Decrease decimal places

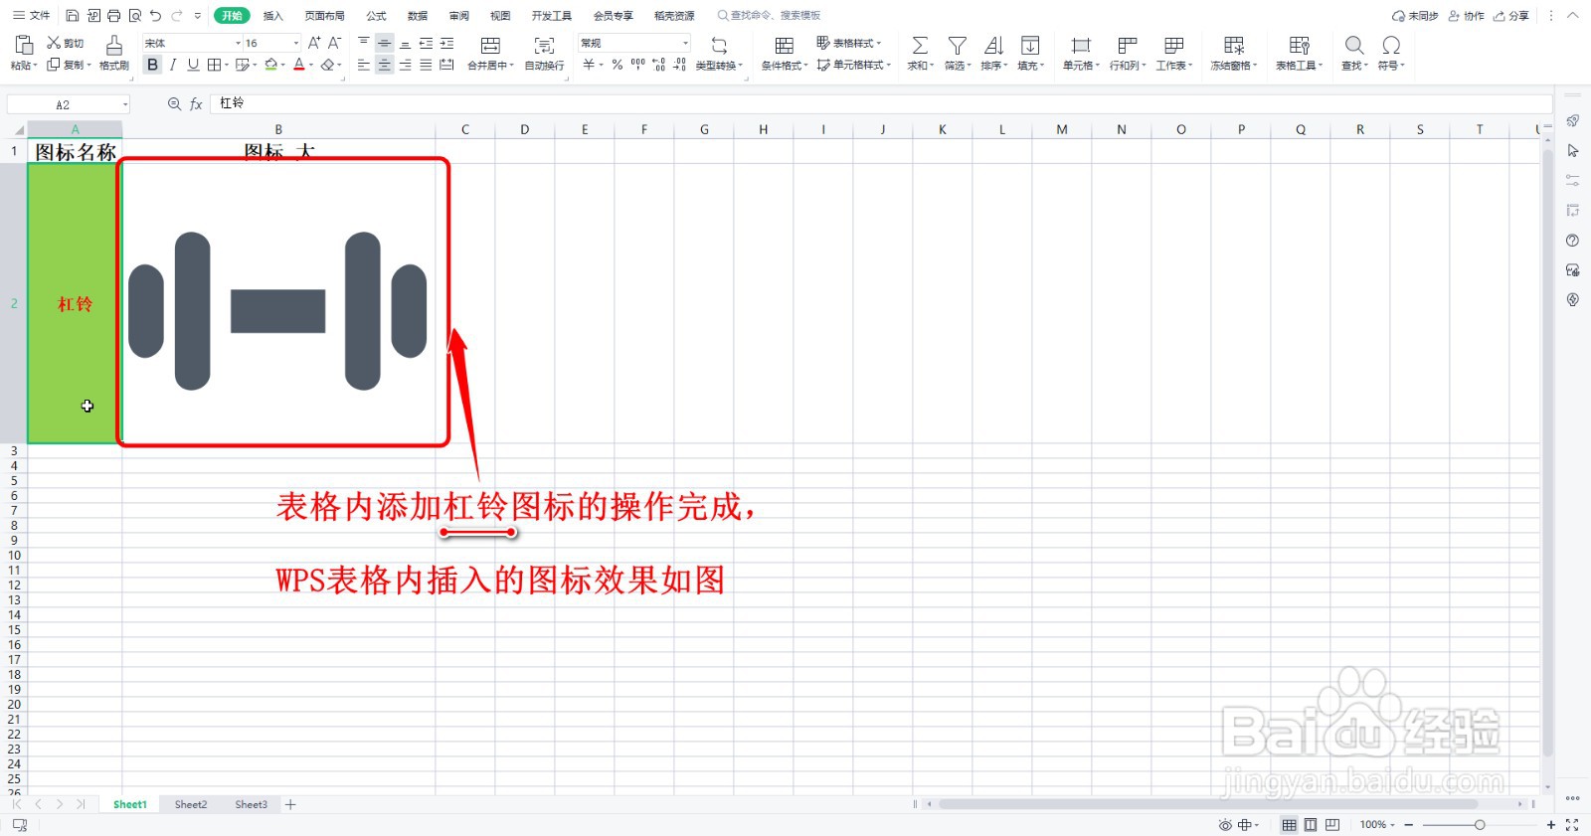click(x=679, y=65)
